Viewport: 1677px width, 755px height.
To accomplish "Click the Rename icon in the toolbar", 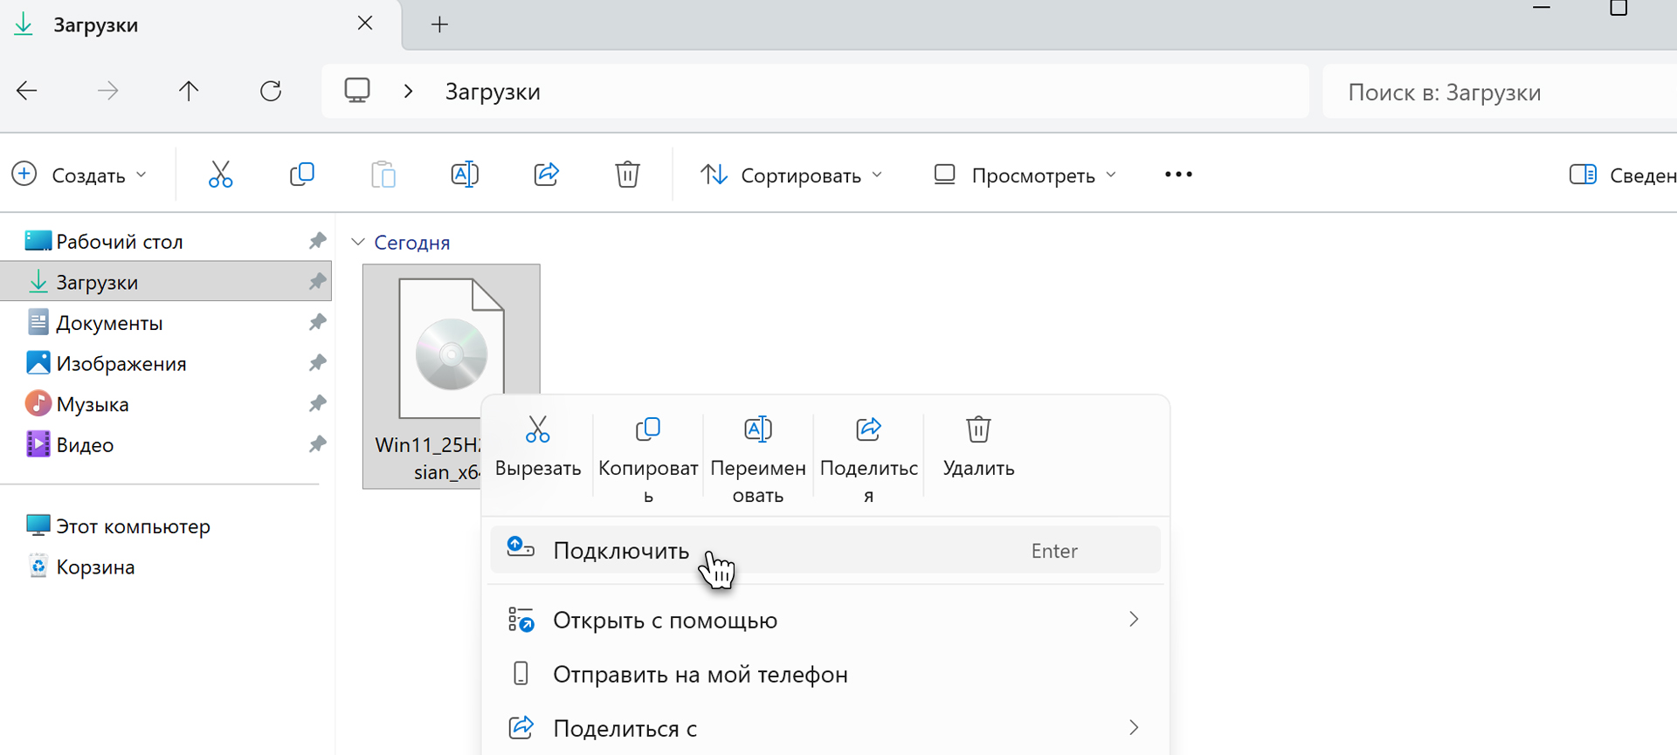I will pyautogui.click(x=464, y=175).
